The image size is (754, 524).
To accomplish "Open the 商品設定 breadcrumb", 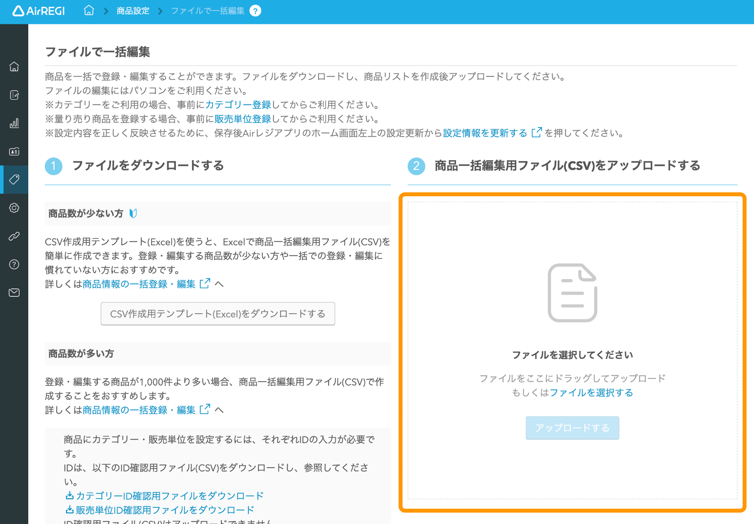I will [133, 11].
